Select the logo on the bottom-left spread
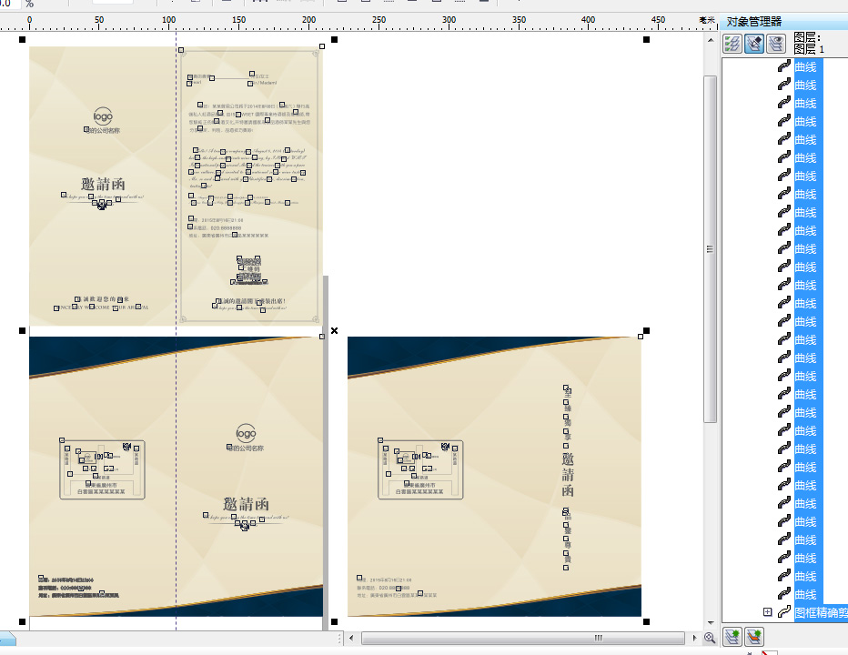This screenshot has width=848, height=655. coord(246,433)
